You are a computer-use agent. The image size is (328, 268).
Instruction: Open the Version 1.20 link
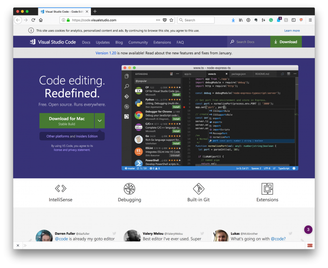[x=105, y=53]
